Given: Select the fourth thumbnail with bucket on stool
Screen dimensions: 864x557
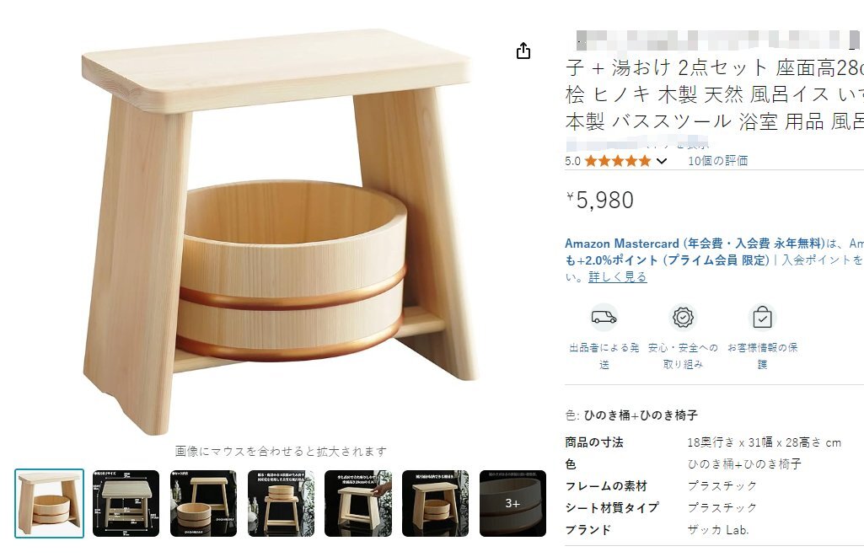Looking at the screenshot, I should (x=281, y=503).
